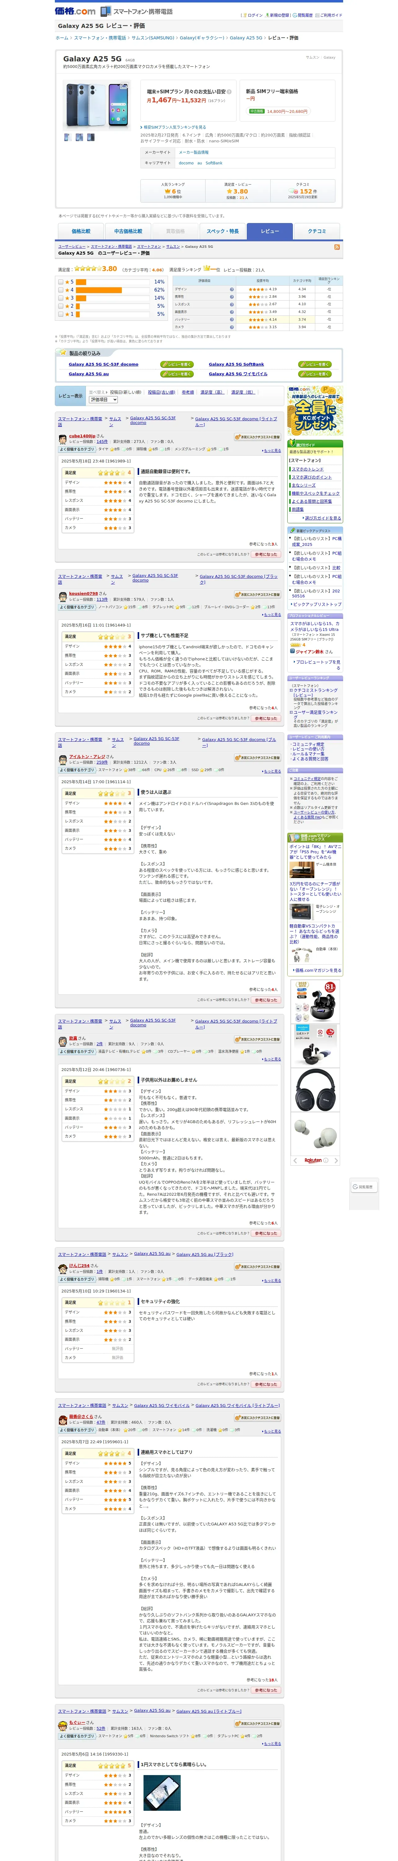Open 格安SIMプラン人気ランキングを見る link
Viewport: 398px width, 1861px height.
tap(174, 127)
